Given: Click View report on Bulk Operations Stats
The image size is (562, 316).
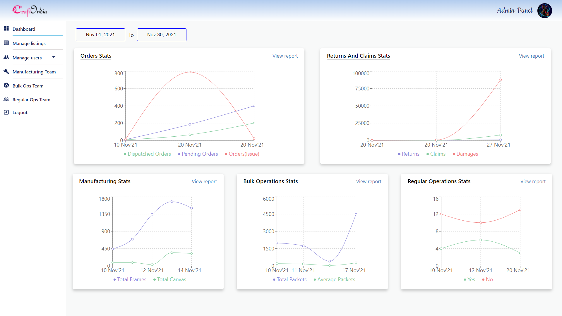Looking at the screenshot, I should (x=369, y=181).
